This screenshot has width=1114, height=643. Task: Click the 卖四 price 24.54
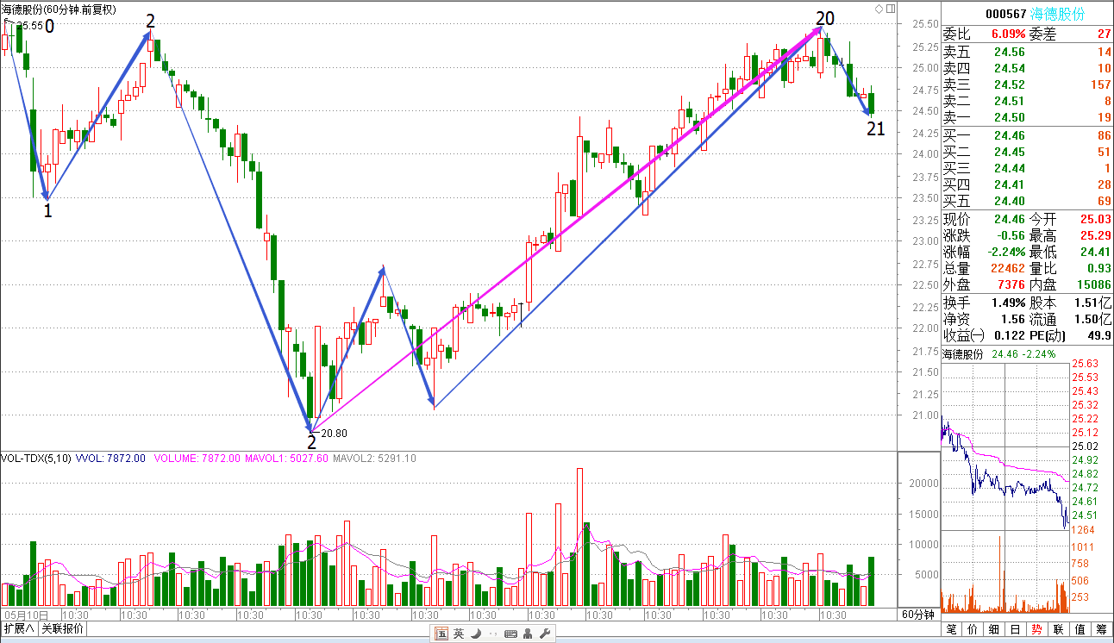coord(1009,68)
